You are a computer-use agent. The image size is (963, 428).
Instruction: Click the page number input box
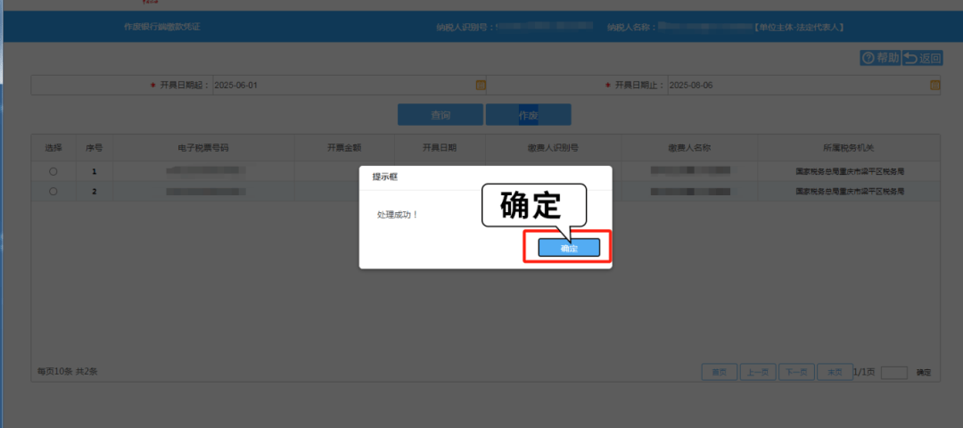893,372
